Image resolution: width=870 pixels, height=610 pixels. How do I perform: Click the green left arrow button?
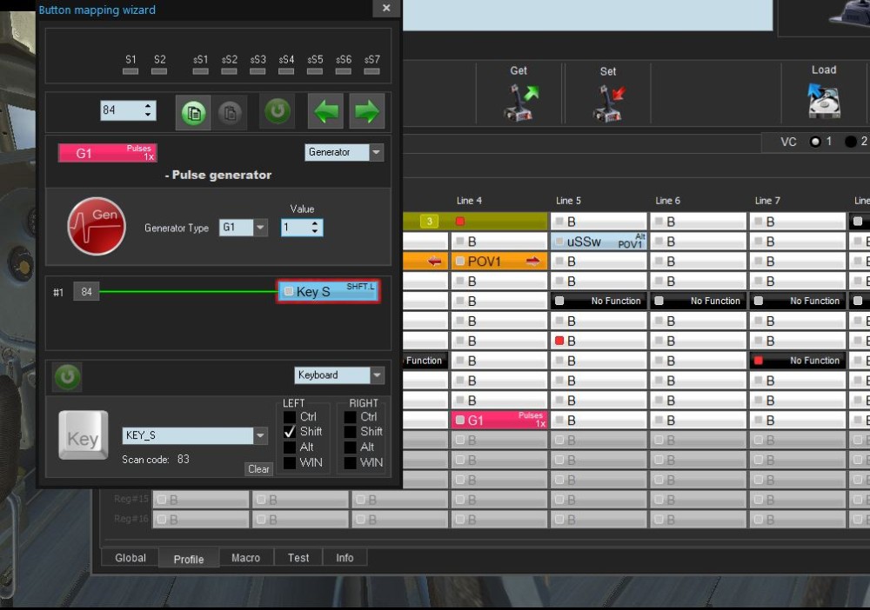(325, 112)
